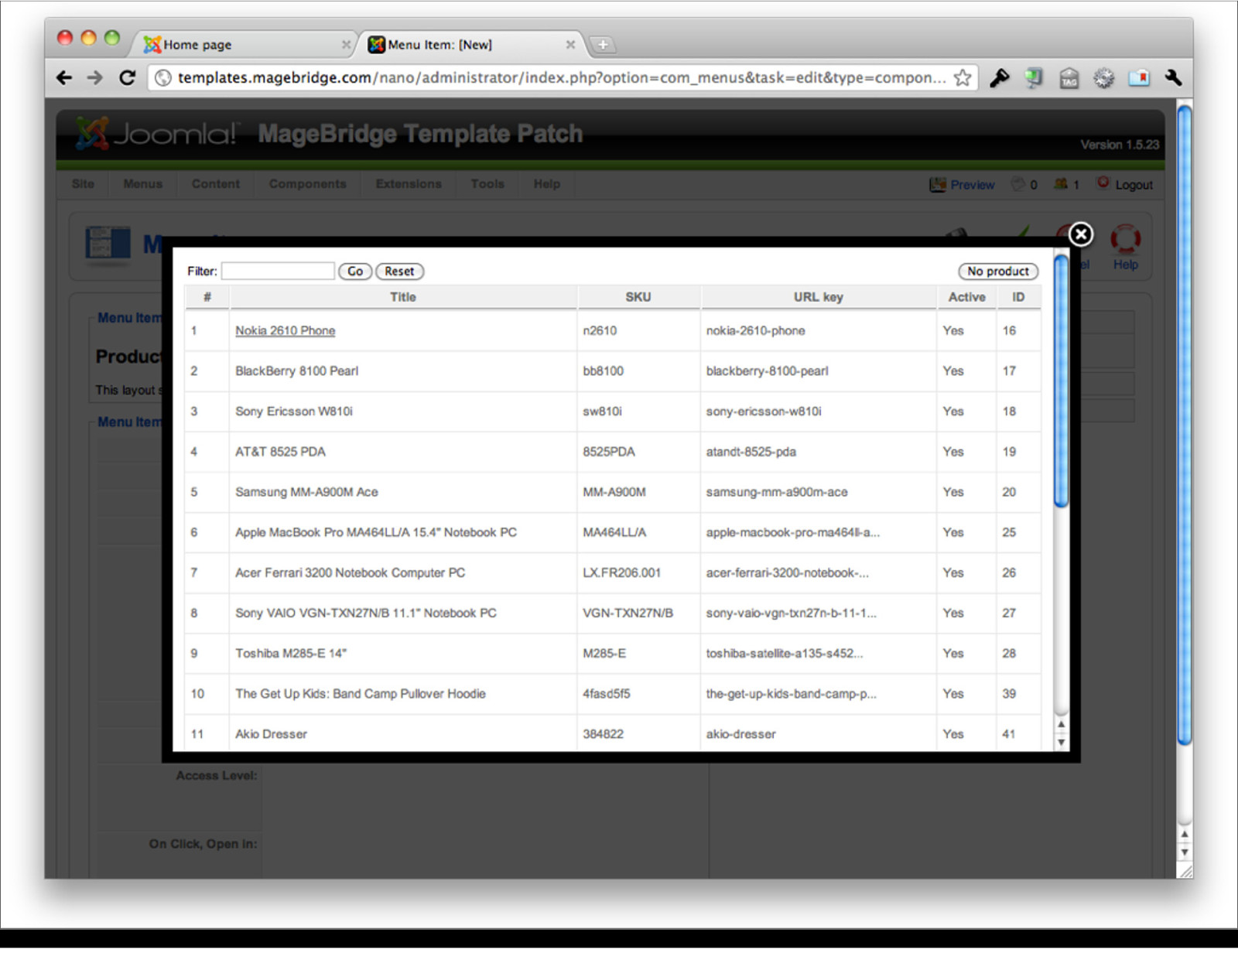The width and height of the screenshot is (1238, 953).
Task: Click the TAG extension icon
Action: pos(1069,77)
